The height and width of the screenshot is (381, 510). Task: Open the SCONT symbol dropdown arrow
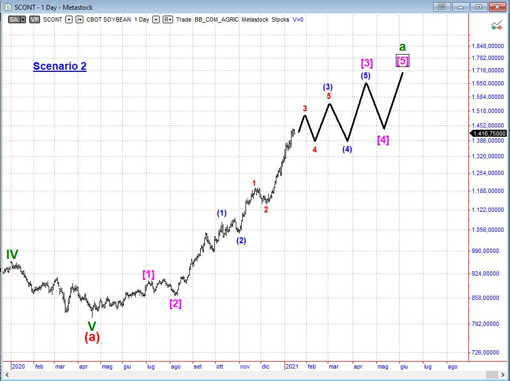pos(69,19)
